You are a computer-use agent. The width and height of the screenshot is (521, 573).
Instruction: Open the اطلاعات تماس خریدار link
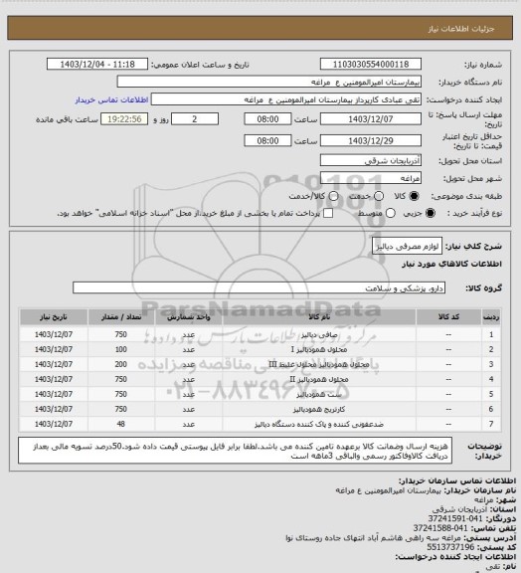111,99
